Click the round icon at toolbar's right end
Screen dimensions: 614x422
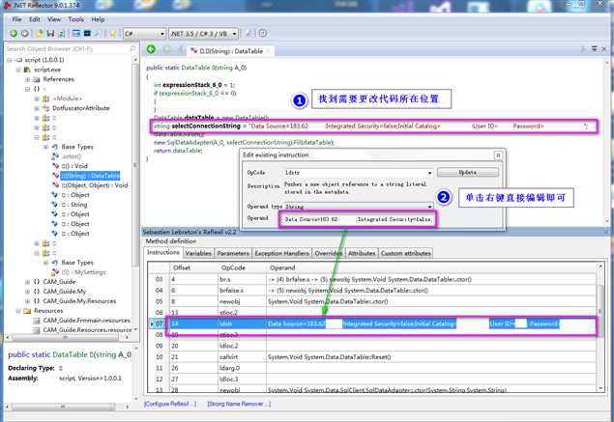[263, 33]
